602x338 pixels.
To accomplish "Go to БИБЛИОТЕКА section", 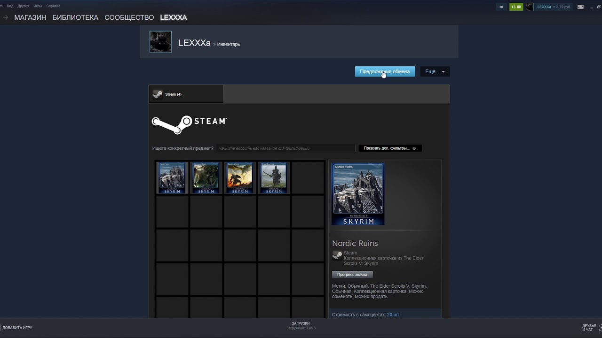I will 75,17.
